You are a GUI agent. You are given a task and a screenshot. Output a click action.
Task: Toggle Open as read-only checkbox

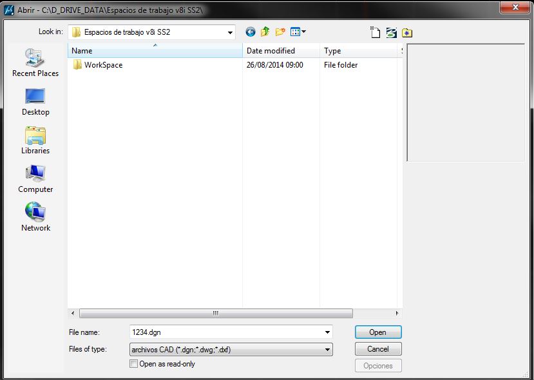point(133,364)
